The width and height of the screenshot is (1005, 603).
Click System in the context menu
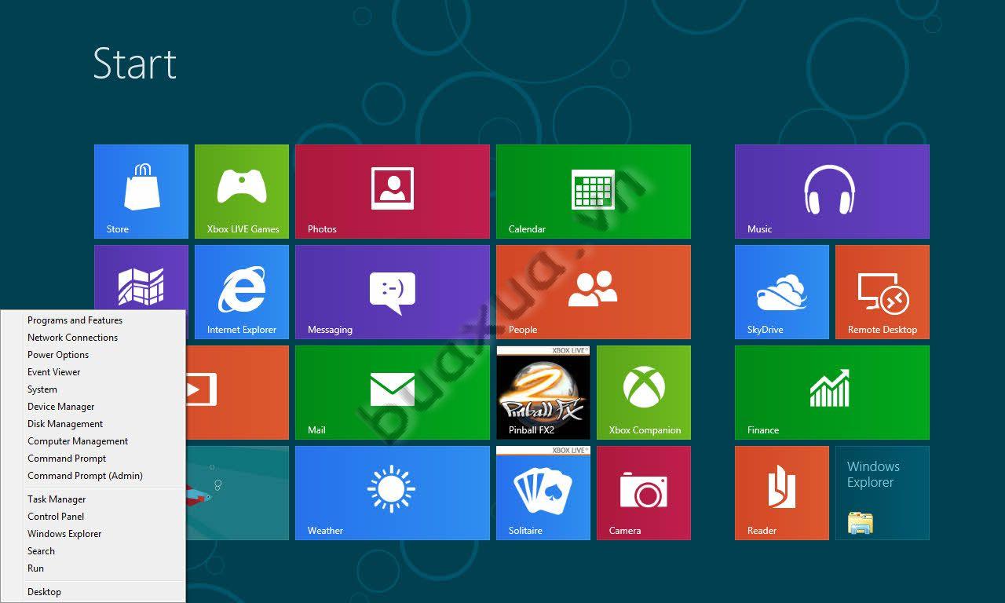coord(93,389)
